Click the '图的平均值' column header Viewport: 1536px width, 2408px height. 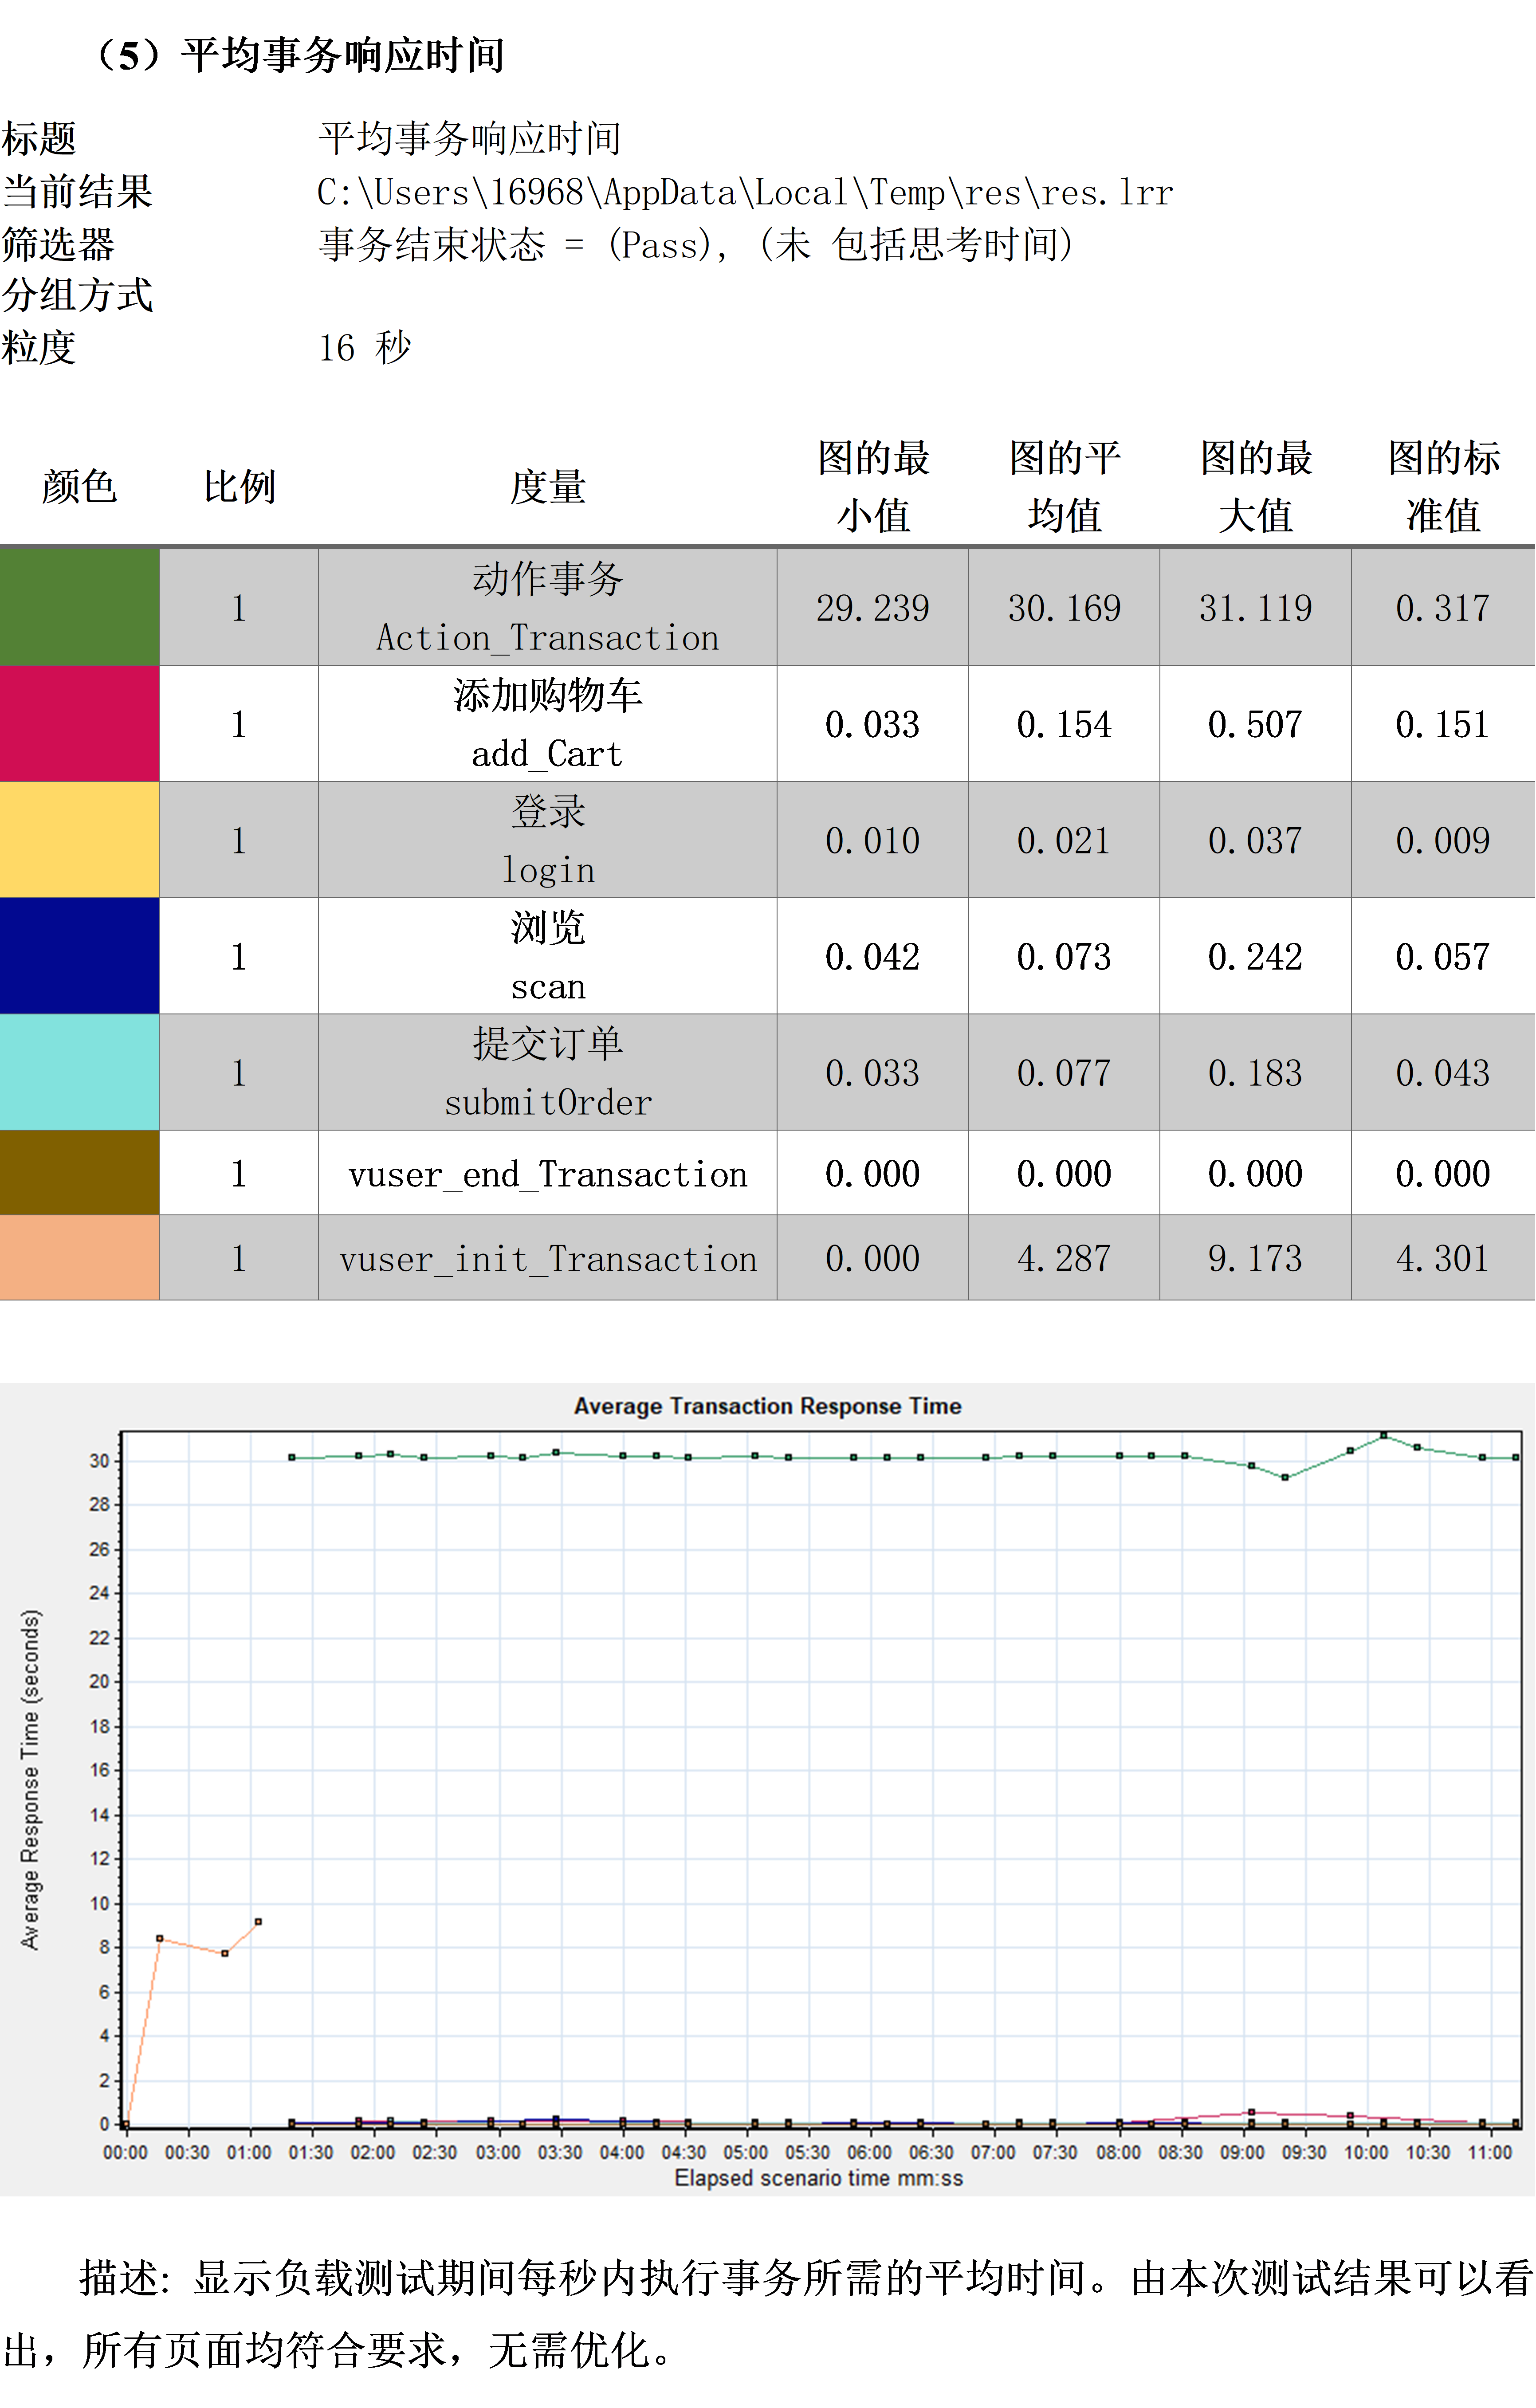pos(1064,487)
